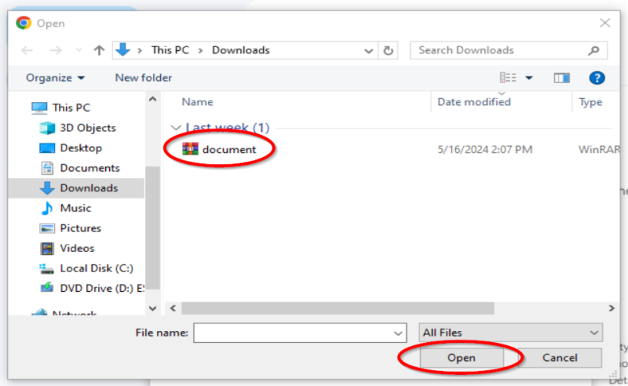Select the Desktop icon in sidebar
This screenshot has width=628, height=386.
(47, 147)
